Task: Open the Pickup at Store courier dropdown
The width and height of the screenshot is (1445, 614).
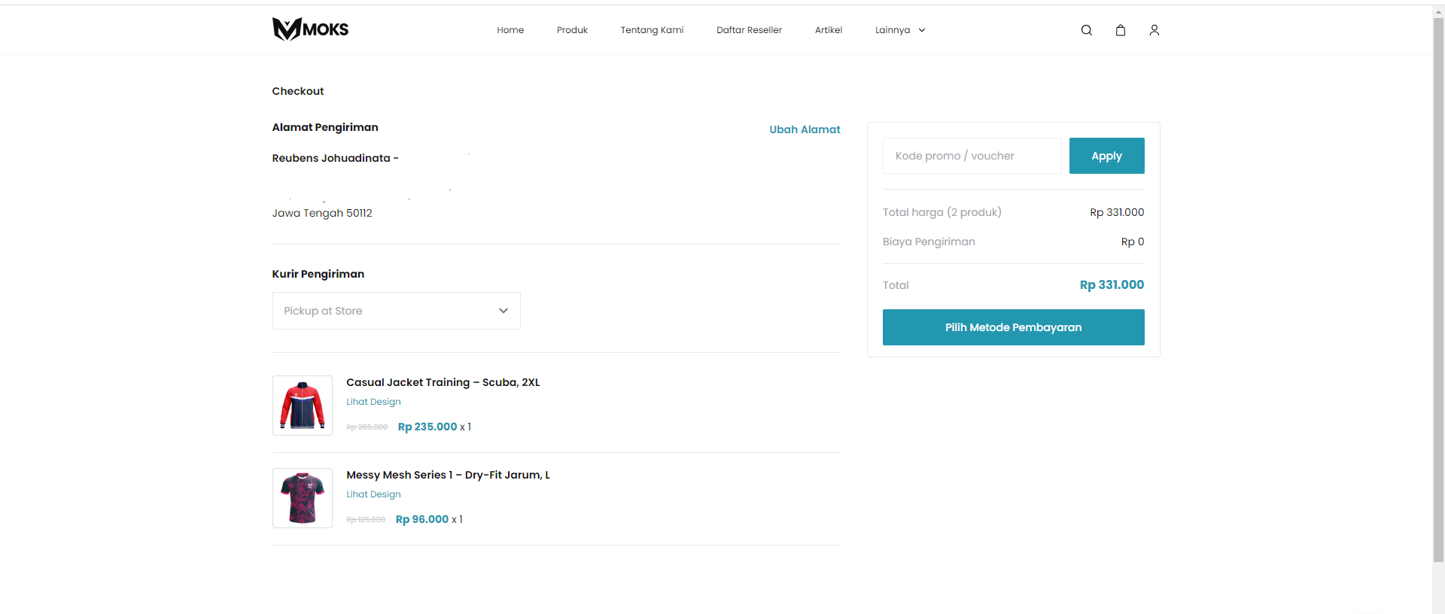Action: pyautogui.click(x=396, y=311)
